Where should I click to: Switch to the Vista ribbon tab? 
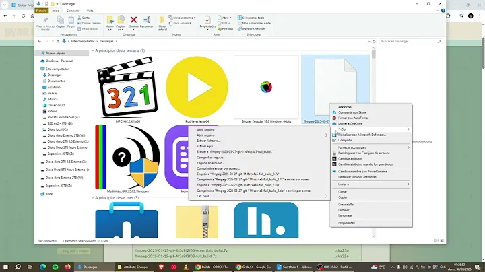tap(90, 11)
